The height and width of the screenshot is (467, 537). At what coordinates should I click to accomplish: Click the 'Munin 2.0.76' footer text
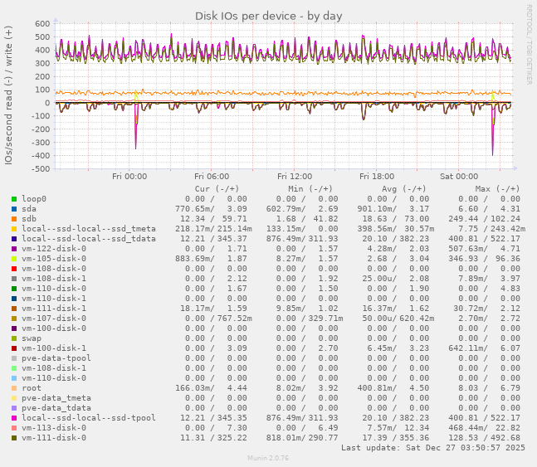[x=268, y=458]
